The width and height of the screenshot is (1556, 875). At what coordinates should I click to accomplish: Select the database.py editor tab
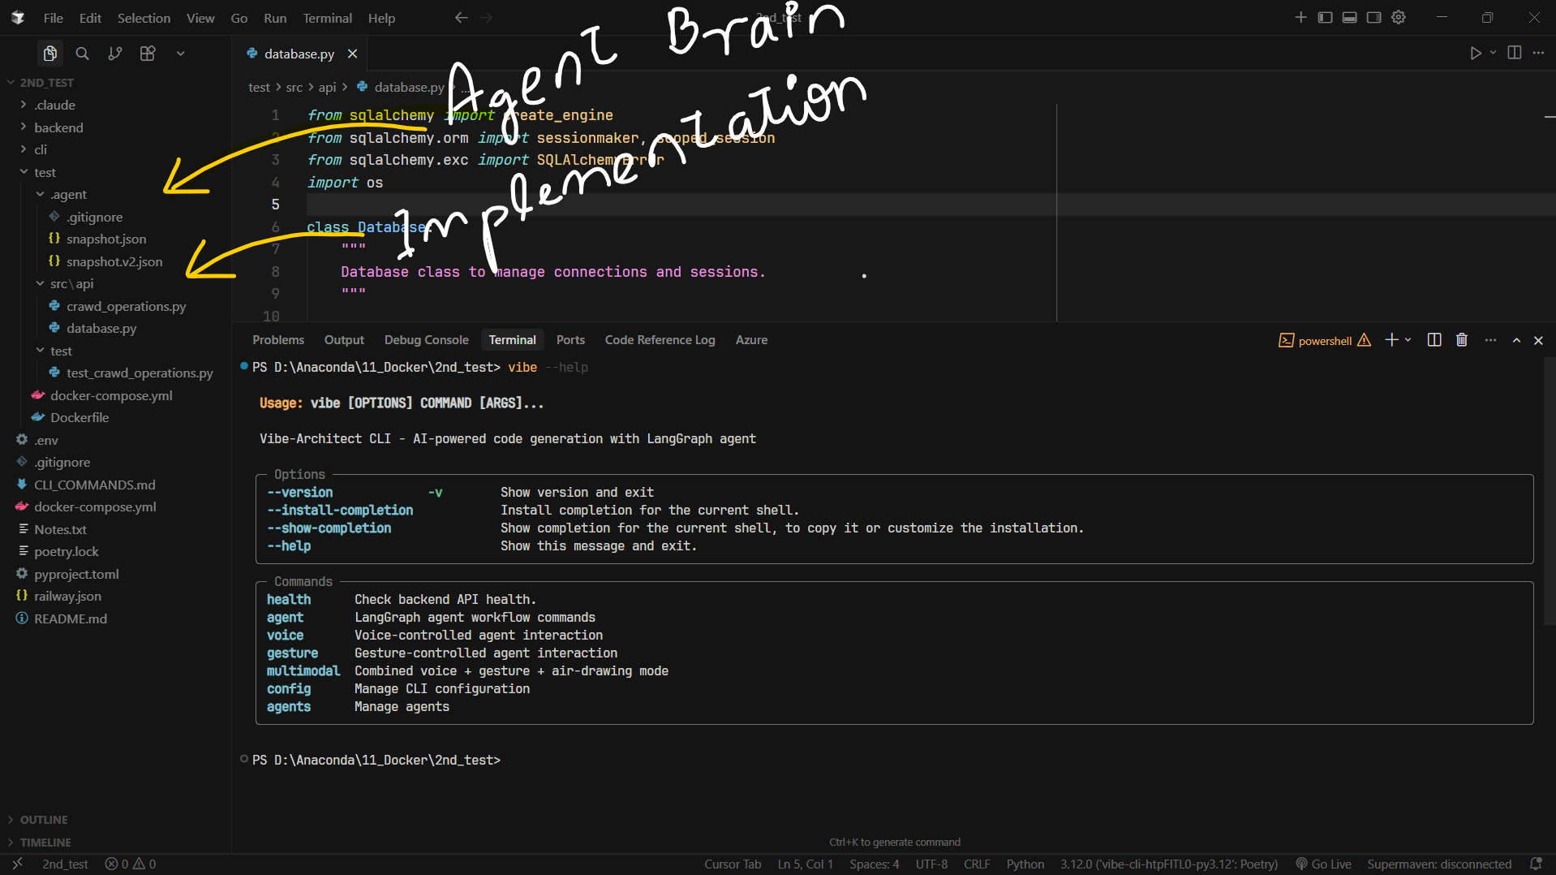[x=299, y=54]
